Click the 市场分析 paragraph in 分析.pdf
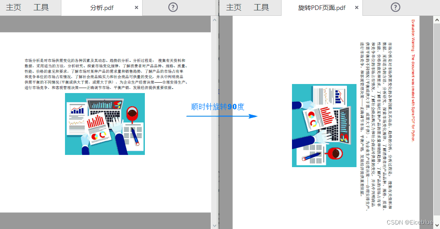This screenshot has width=440, height=229. [x=106, y=74]
